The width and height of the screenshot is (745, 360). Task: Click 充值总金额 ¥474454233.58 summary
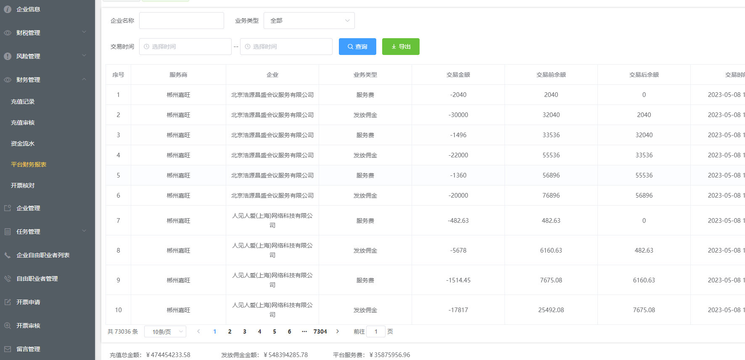pos(150,355)
